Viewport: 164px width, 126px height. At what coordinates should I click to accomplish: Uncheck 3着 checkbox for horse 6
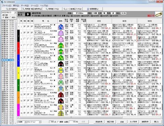32,57
